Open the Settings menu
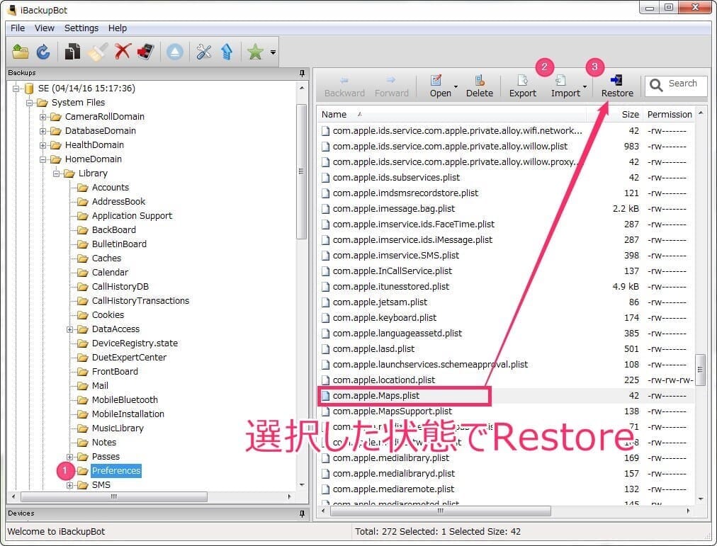 (81, 28)
